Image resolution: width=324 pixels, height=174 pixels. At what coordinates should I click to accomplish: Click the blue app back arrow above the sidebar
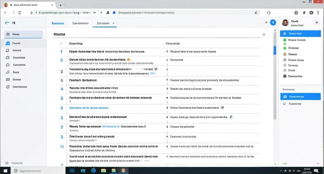[x=7, y=23]
